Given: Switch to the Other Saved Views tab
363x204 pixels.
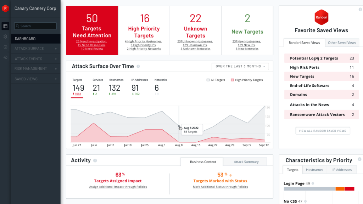Looking at the screenshot, I should click(342, 43).
